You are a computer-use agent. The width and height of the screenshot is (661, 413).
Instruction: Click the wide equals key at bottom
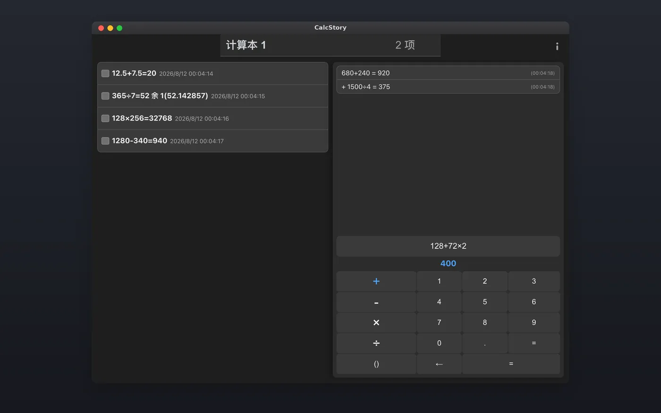[511, 364]
